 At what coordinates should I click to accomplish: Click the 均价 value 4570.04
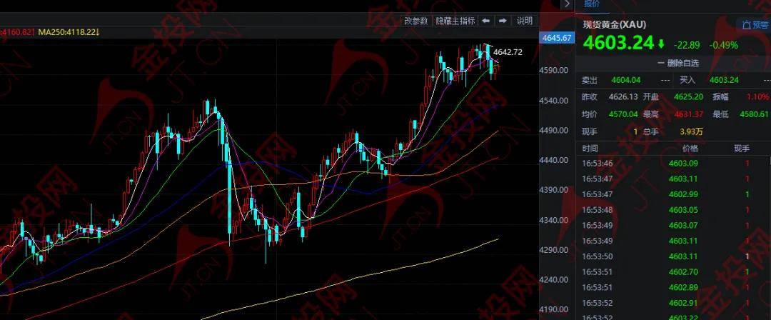(623, 114)
